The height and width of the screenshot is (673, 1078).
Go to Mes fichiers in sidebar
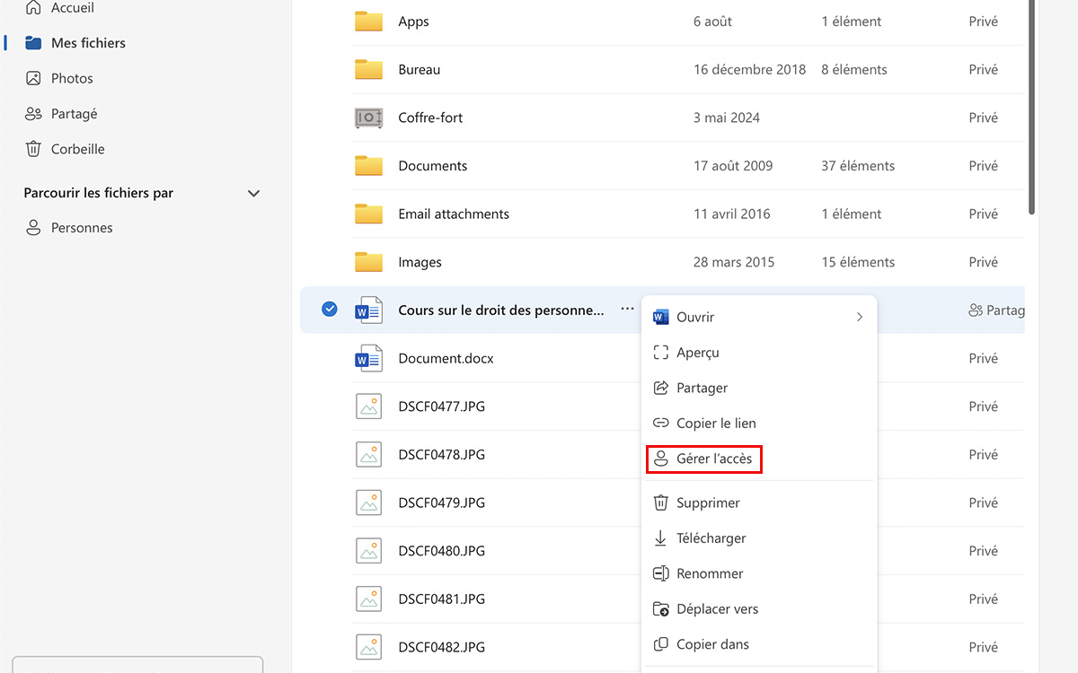(x=88, y=43)
